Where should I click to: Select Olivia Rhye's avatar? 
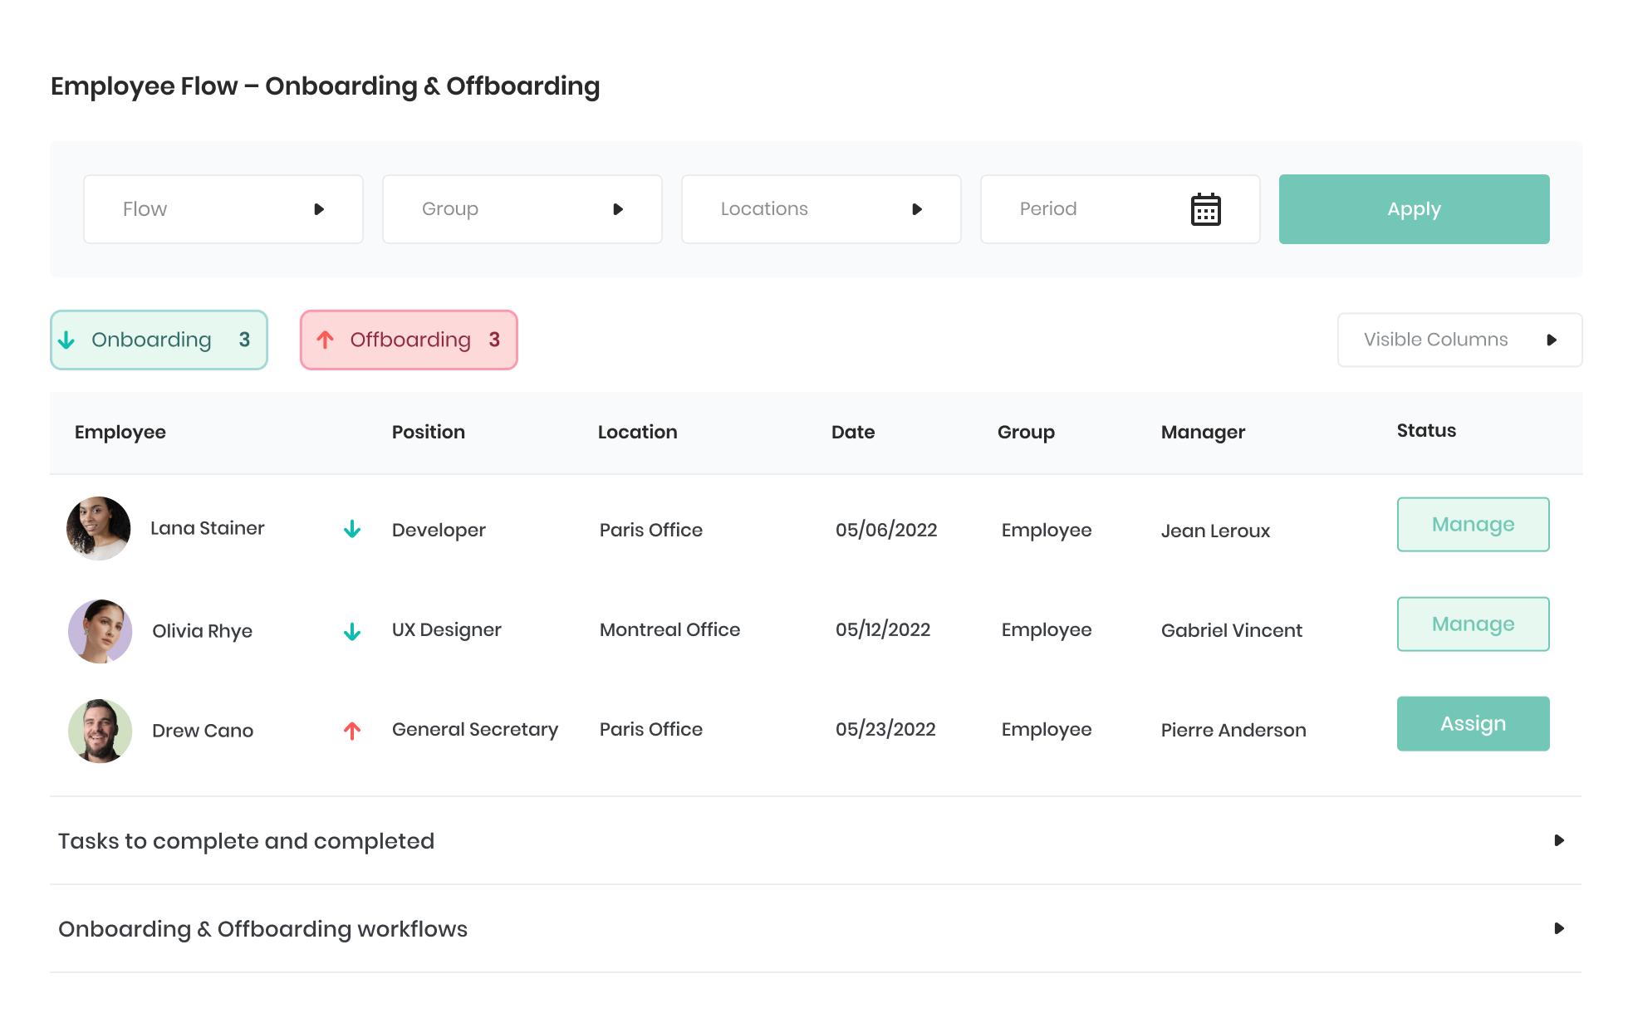(100, 631)
